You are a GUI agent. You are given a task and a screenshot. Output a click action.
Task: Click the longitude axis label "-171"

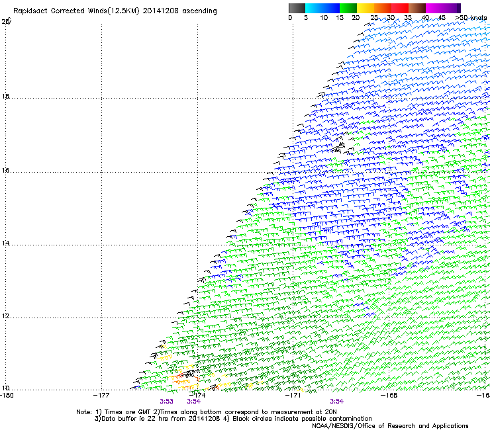(293, 396)
